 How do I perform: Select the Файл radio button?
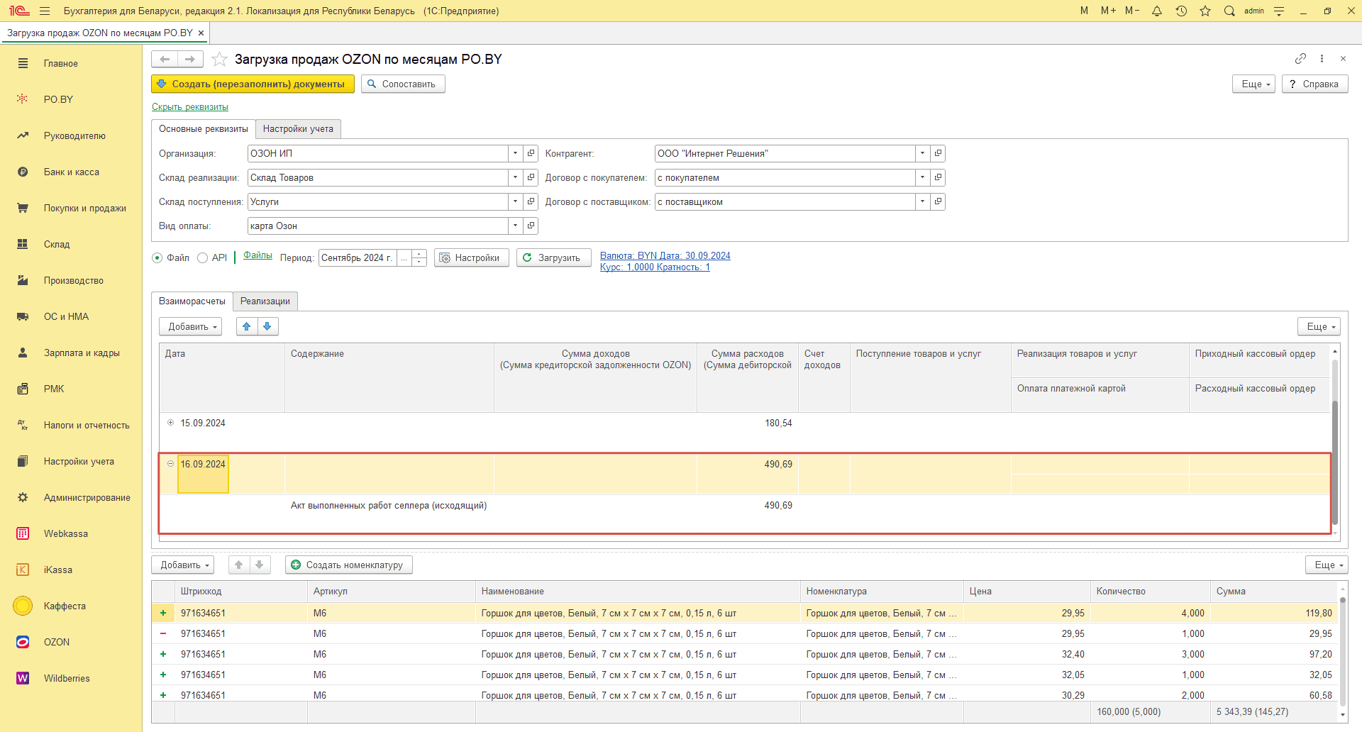157,258
